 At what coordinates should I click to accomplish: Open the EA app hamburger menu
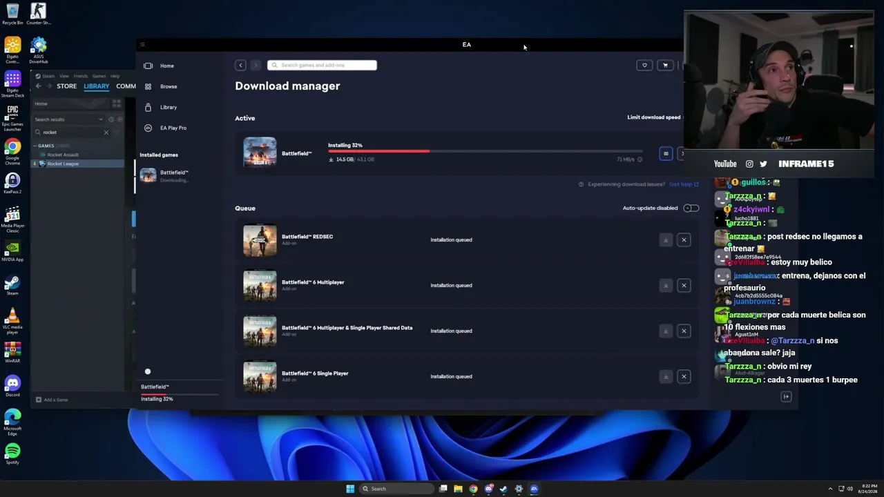[142, 45]
